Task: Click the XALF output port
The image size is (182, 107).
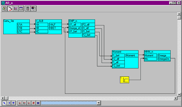Action: (55, 24)
